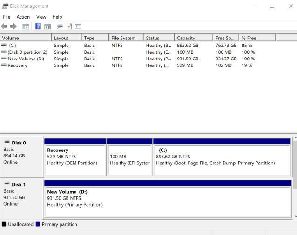297x235 pixels.
Task: Sort by the Capacity column header
Action: 194,38
